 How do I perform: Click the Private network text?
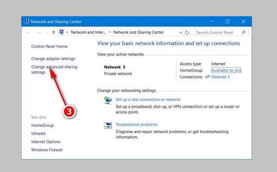point(118,74)
